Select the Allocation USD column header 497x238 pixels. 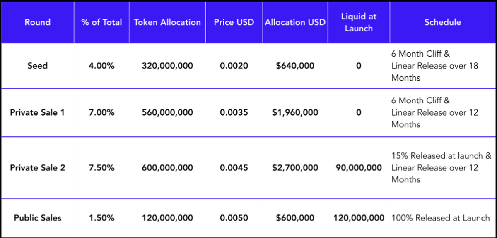[295, 22]
